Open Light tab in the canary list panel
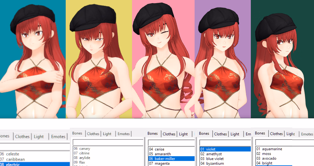Screen dimensions: 314x166 (107, 134)
